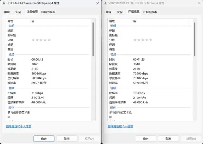The height and width of the screenshot is (144, 203).
Task: Open the 常规 tab in SONY.BRAVIA window
Action: click(x=108, y=12)
